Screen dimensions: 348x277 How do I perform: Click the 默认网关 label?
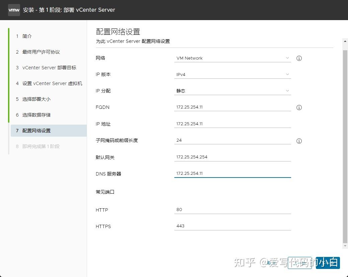105,157
